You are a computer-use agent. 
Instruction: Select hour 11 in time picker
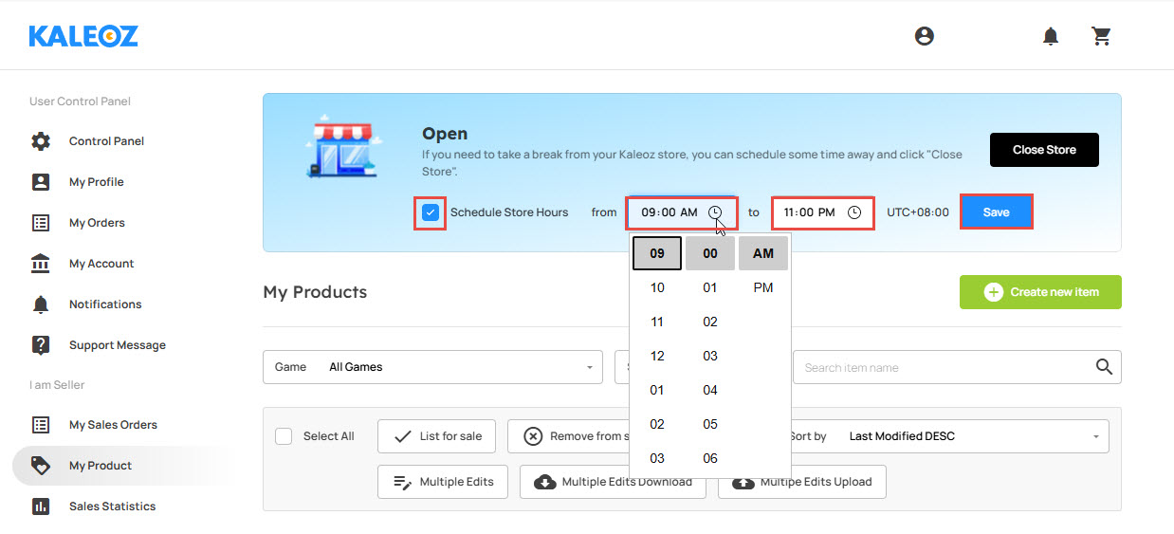657,322
